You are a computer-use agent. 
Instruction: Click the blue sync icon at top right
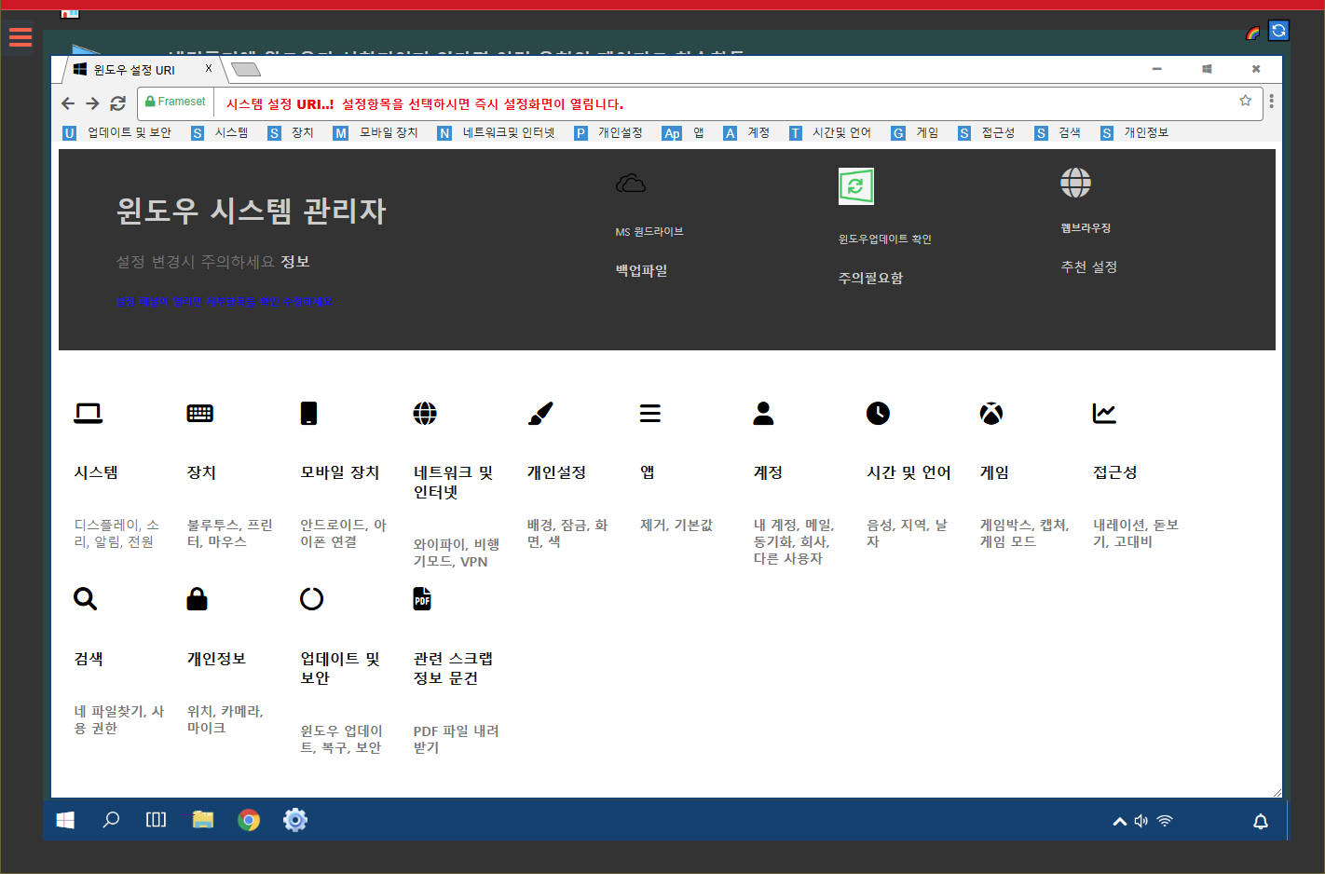1278,31
